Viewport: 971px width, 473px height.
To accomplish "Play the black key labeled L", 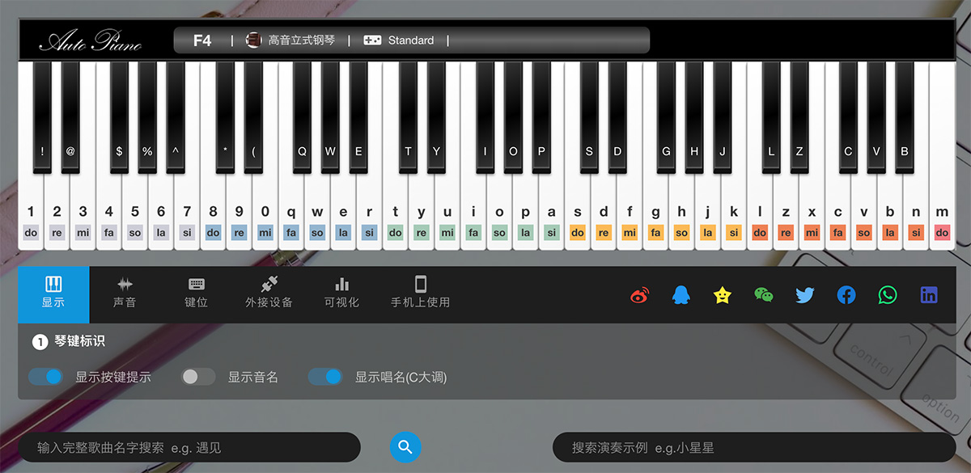I will (x=771, y=117).
